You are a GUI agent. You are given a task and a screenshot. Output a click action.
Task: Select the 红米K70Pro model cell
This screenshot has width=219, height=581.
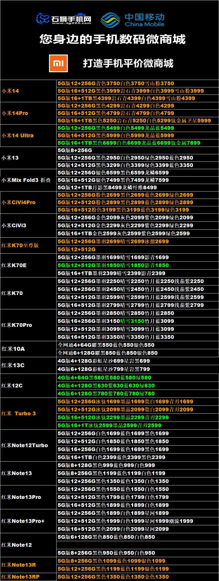coord(28,325)
